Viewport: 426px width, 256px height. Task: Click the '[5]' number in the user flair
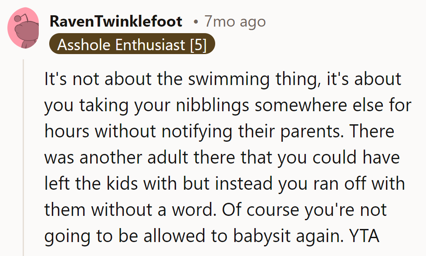pyautogui.click(x=198, y=44)
